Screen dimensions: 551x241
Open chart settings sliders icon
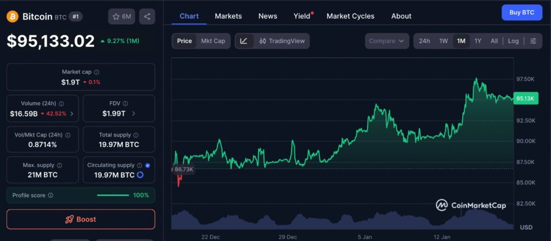533,41
